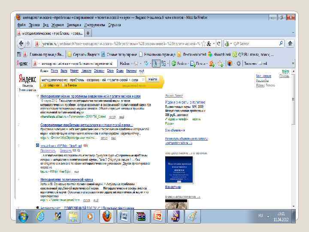Open the QIP Search engine dropdown
This screenshot has width=309, height=232.
[x=231, y=43]
